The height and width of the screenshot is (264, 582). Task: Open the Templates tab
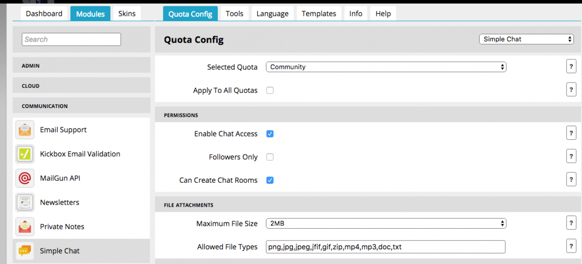(319, 14)
